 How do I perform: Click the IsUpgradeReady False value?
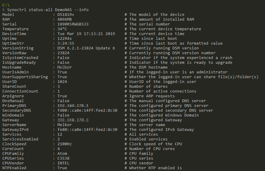[x=63, y=63]
